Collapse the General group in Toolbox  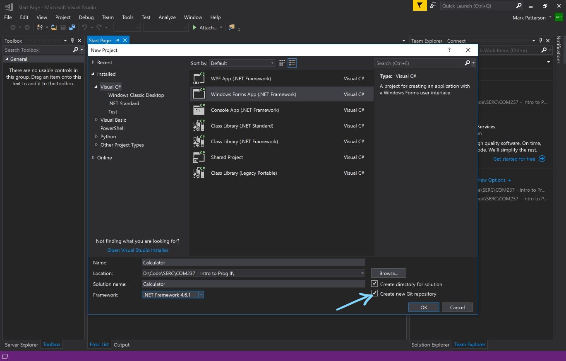pos(7,59)
